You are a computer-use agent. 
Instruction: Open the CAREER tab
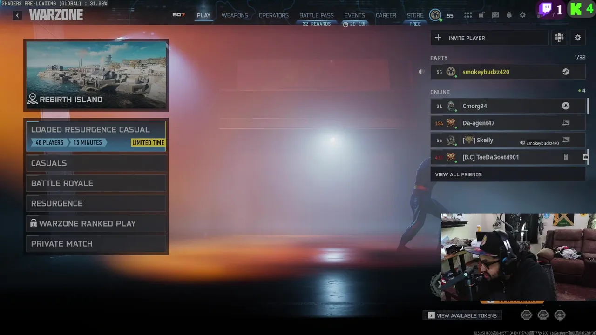click(x=386, y=15)
